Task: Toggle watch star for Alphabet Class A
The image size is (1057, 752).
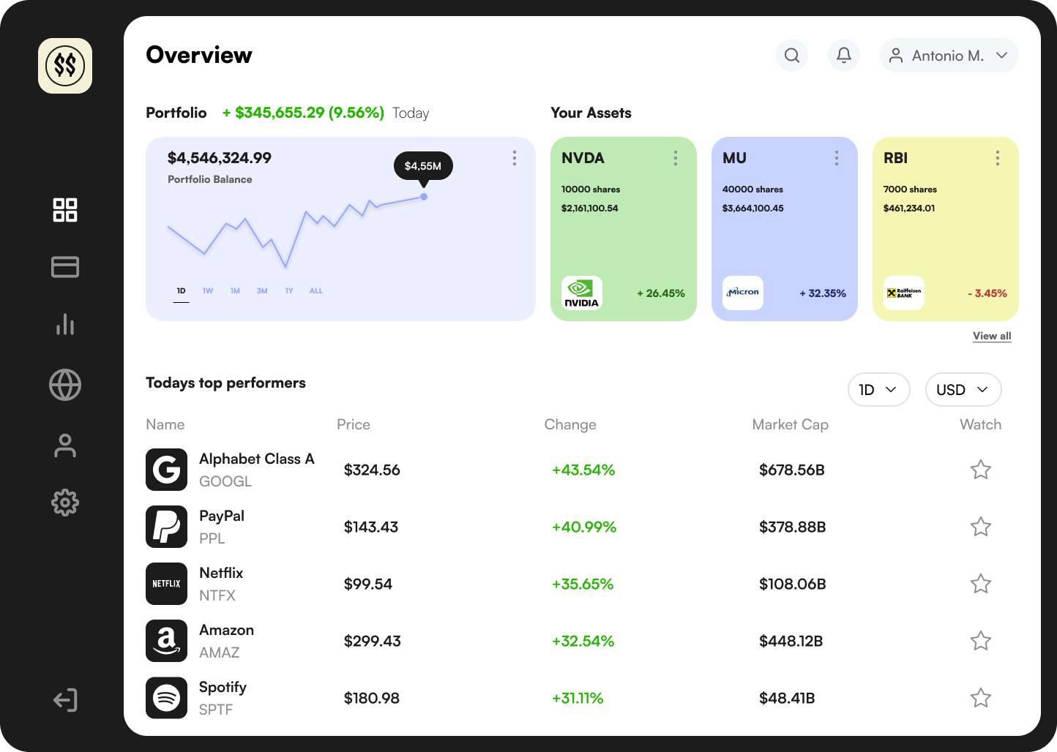Action: (981, 470)
